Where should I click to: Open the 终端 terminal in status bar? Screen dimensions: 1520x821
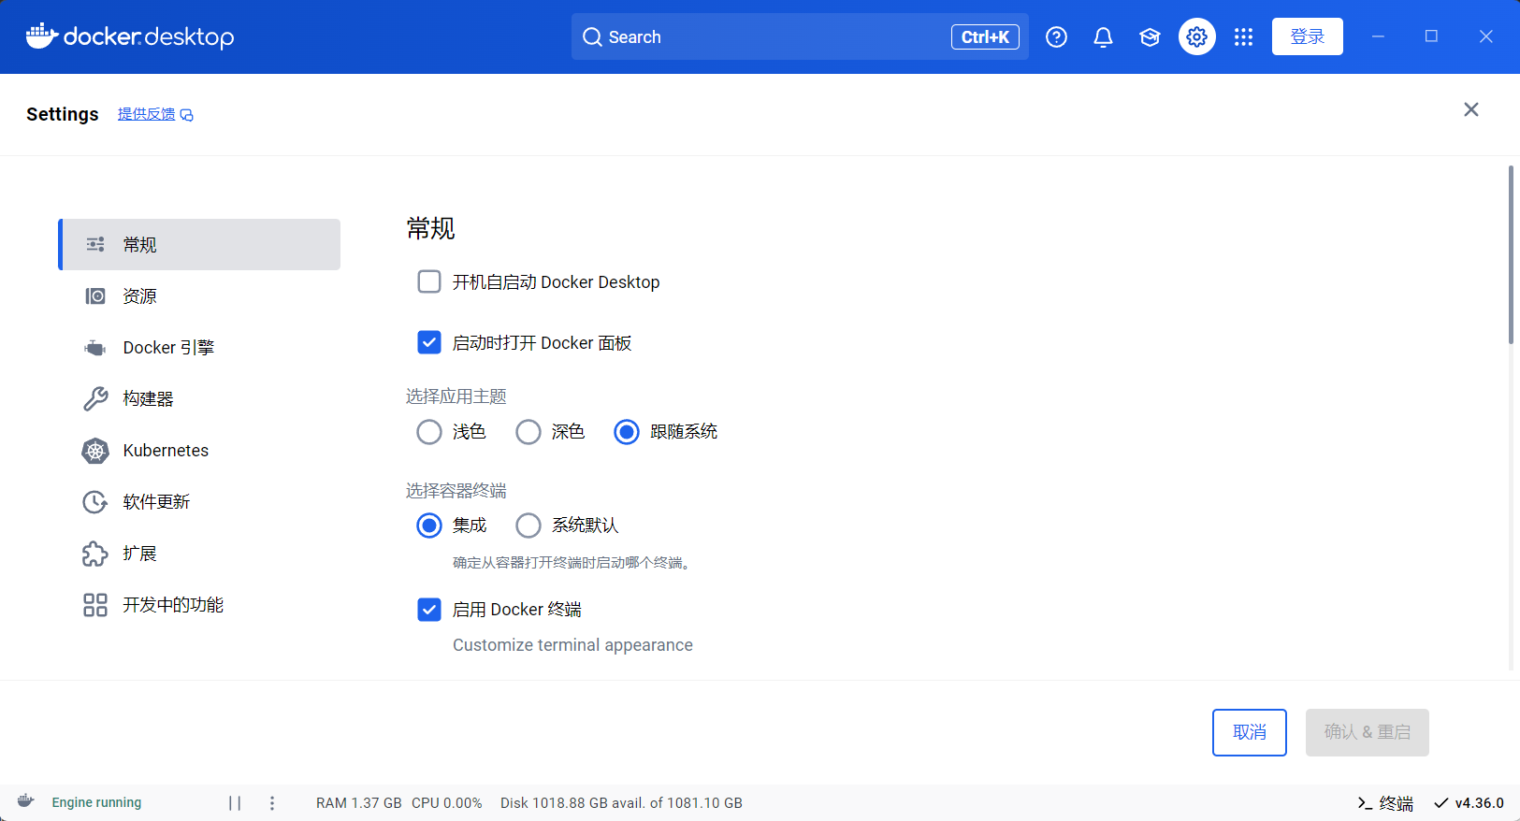coord(1385,803)
